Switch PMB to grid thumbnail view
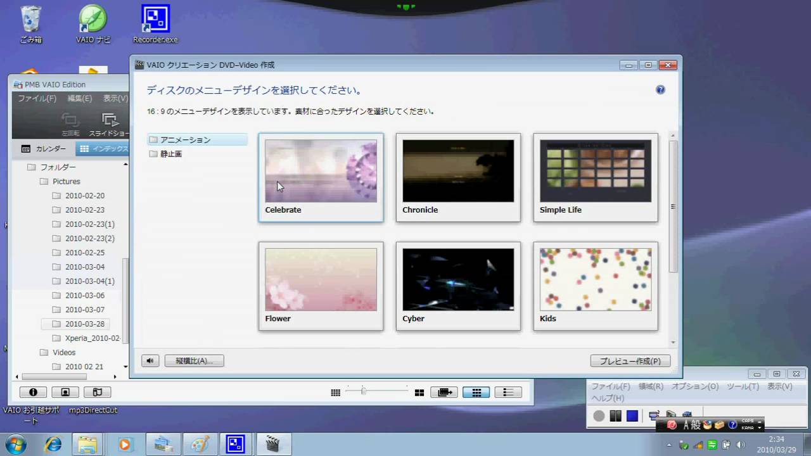811x456 pixels. tap(476, 393)
